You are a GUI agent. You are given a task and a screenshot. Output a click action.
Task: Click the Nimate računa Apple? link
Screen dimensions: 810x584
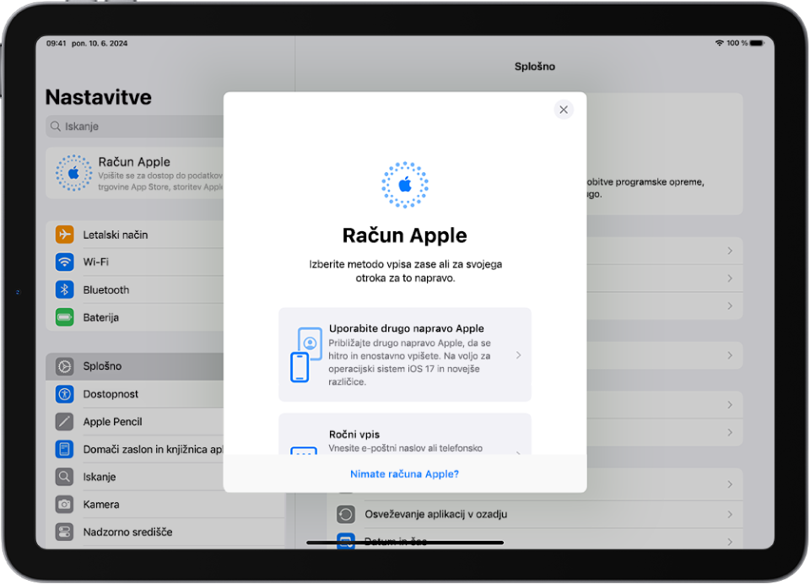coord(404,474)
